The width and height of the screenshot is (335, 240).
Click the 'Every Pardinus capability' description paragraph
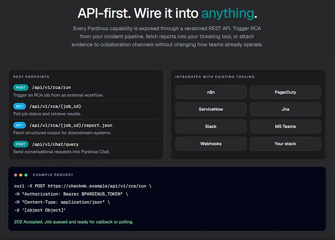167,36
